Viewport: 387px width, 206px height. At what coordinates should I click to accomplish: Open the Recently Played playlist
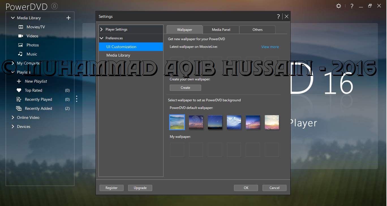tap(38, 99)
